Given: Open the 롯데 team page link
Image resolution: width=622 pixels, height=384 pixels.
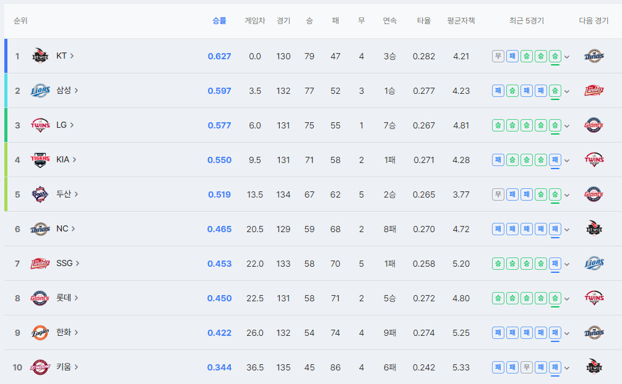Looking at the screenshot, I should (x=67, y=298).
